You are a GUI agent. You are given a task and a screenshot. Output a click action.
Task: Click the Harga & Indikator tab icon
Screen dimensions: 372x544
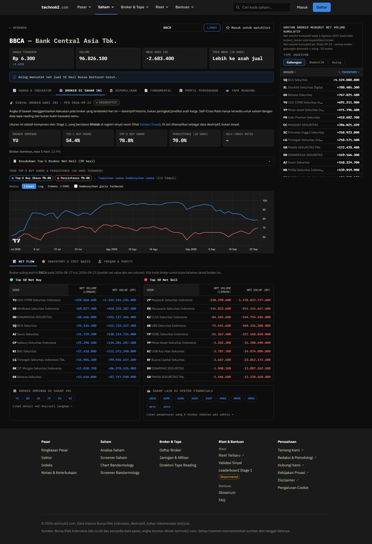[x=14, y=91]
